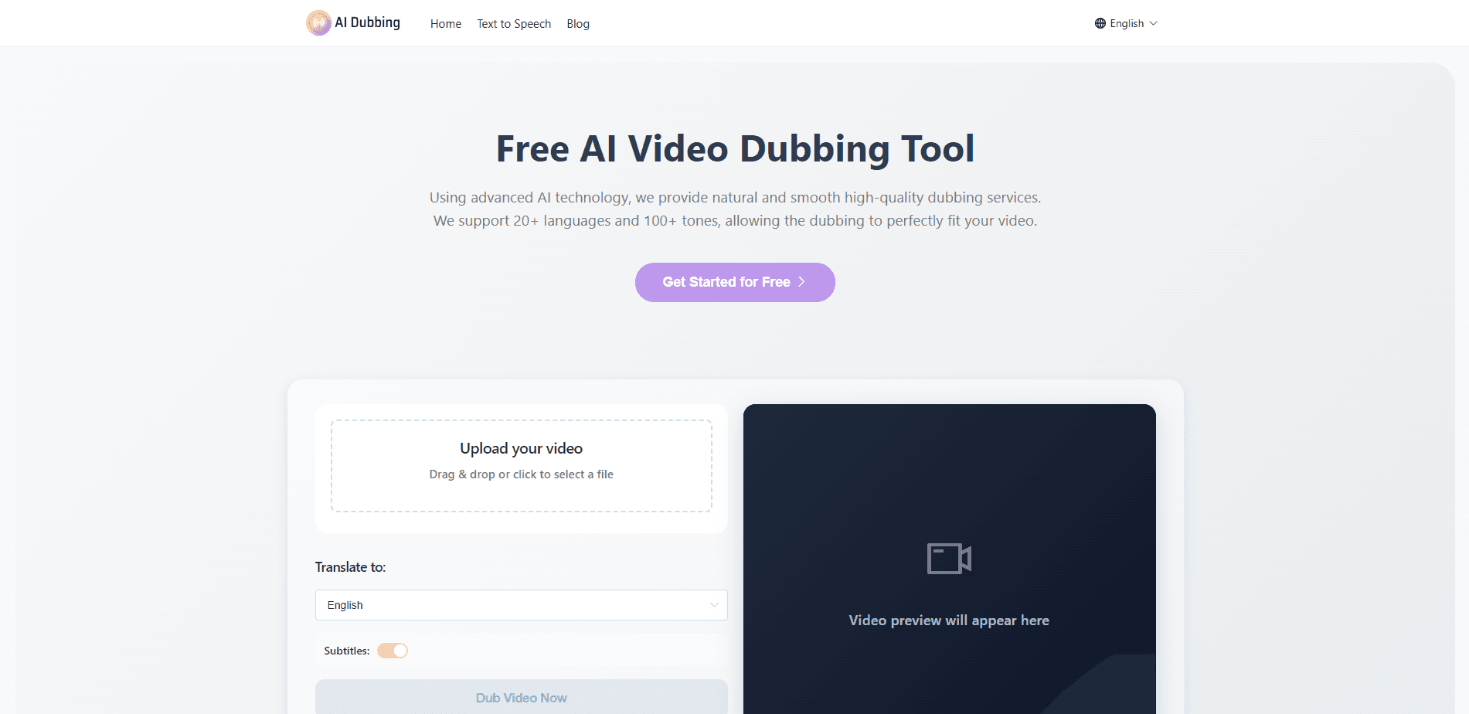Screen dimensions: 1469x714
Task: Click the 'We support 20+ languages' description line
Action: [x=735, y=221]
